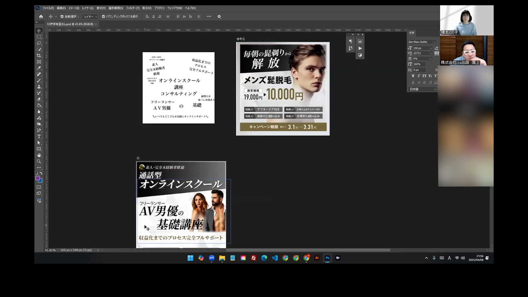The width and height of the screenshot is (528, 297).
Task: Switch to 13伊澤有里さん.psd document tab
Action: [x=70, y=24]
